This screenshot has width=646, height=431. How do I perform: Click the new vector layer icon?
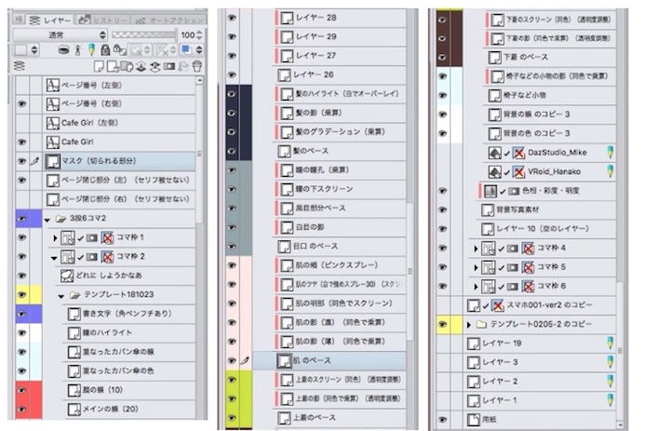point(113,66)
